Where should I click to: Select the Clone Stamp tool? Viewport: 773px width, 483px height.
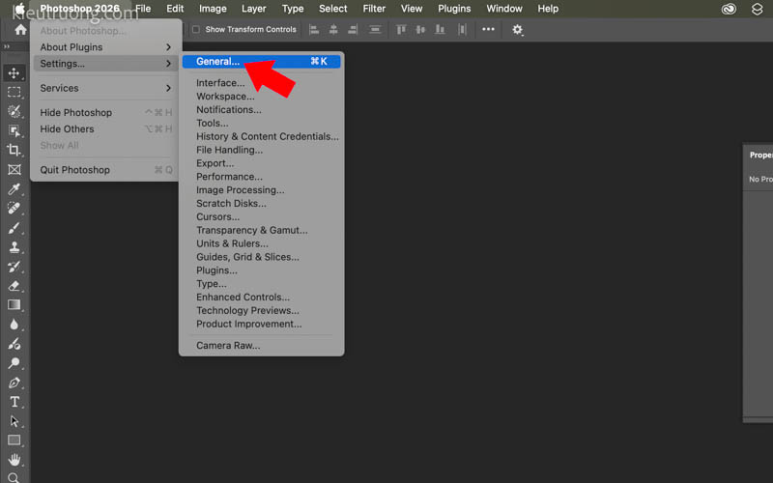pos(14,247)
